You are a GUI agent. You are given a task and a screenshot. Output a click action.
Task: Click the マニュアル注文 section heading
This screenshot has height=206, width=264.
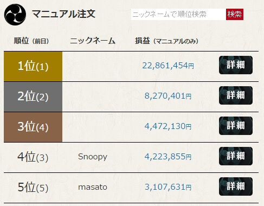pyautogui.click(x=63, y=14)
